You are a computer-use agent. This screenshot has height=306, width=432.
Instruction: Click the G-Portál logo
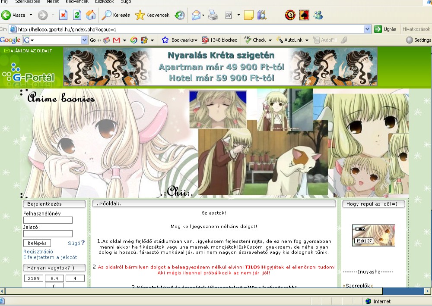click(x=29, y=73)
